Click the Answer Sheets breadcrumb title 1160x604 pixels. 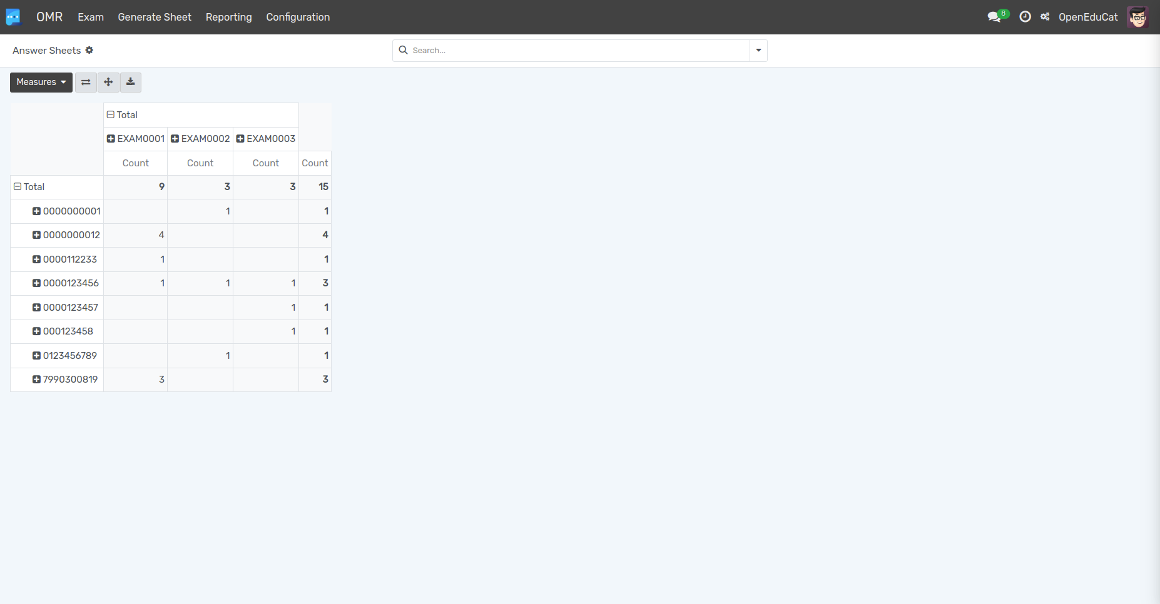click(x=47, y=50)
